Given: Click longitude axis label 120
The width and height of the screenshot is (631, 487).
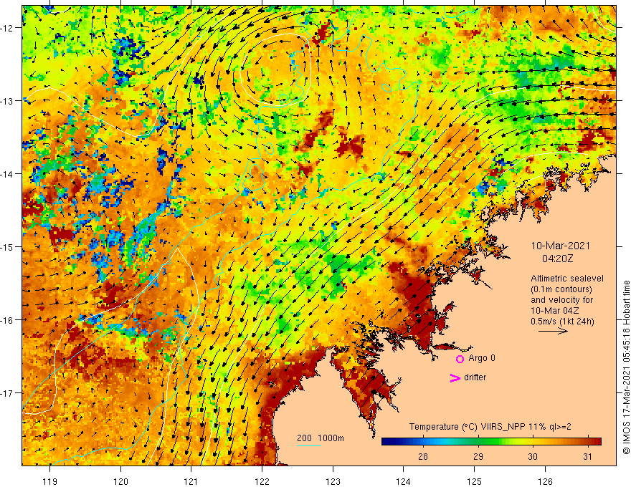Looking at the screenshot, I should (120, 481).
